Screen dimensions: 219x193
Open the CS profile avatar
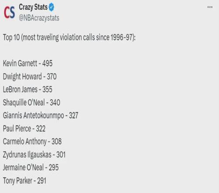click(9, 13)
